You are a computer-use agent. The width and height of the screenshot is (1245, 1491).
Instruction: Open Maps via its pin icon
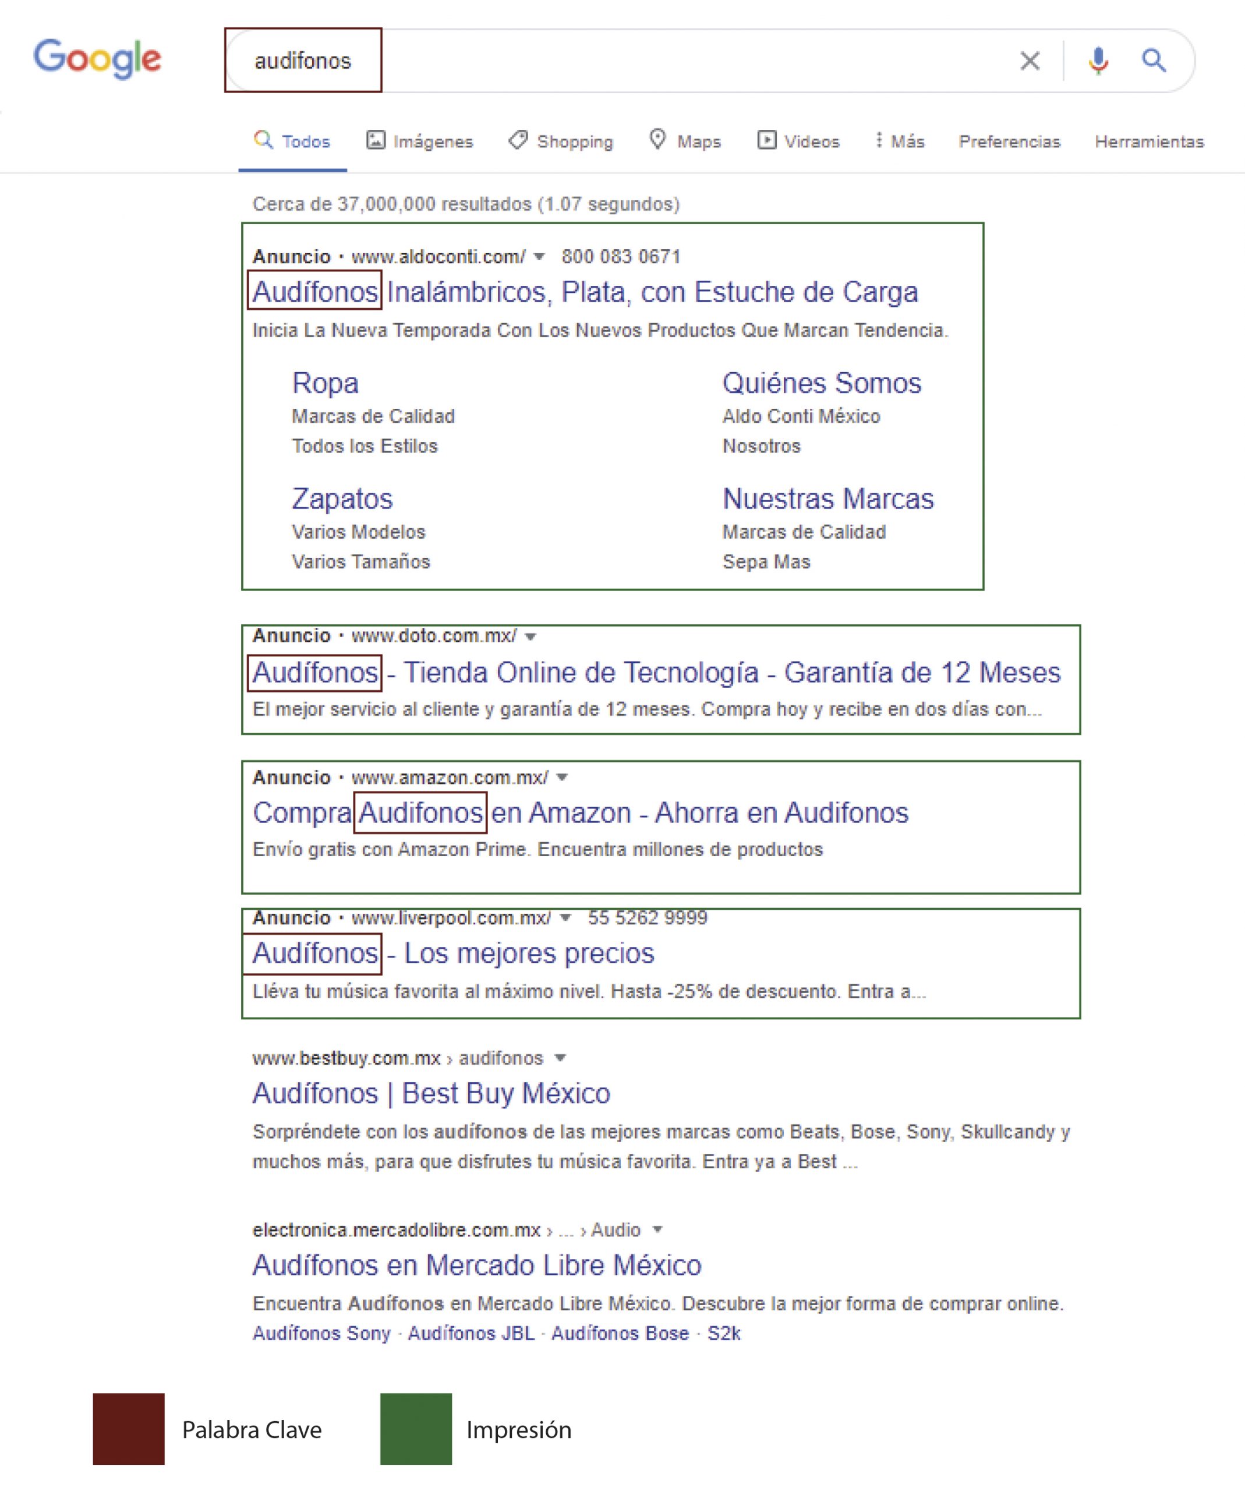coord(659,140)
